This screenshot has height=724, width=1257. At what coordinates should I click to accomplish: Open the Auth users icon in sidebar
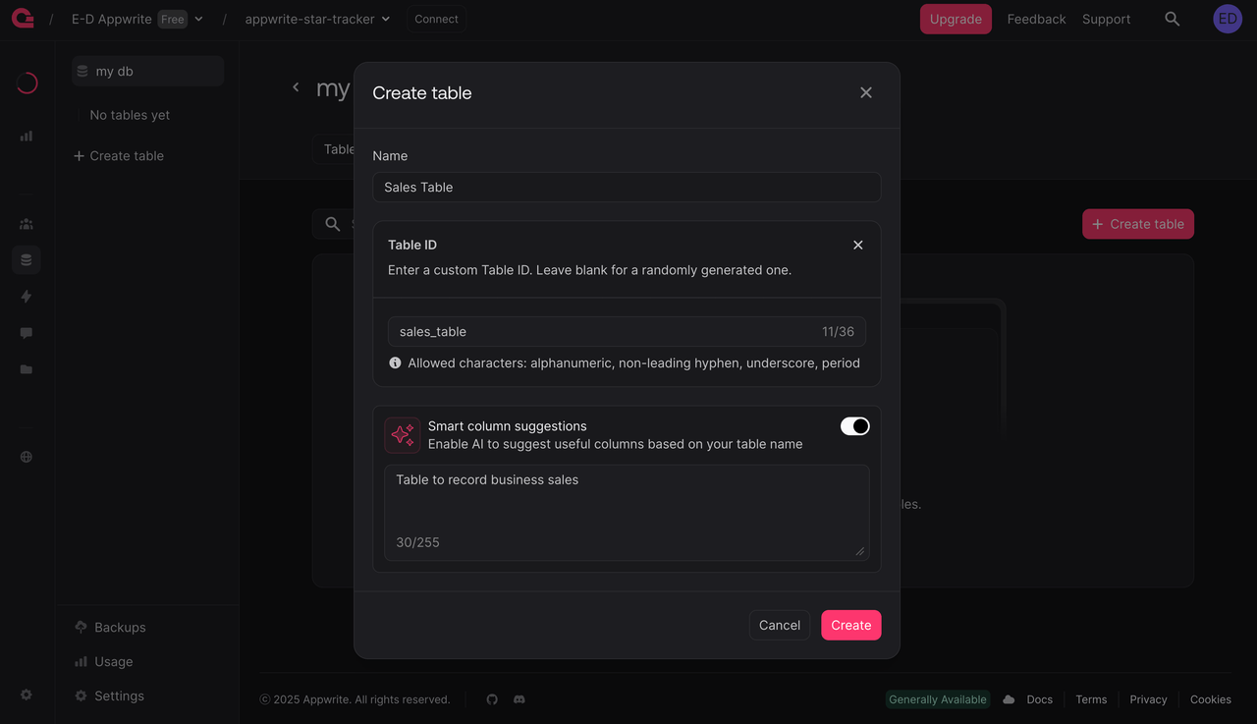(x=26, y=223)
